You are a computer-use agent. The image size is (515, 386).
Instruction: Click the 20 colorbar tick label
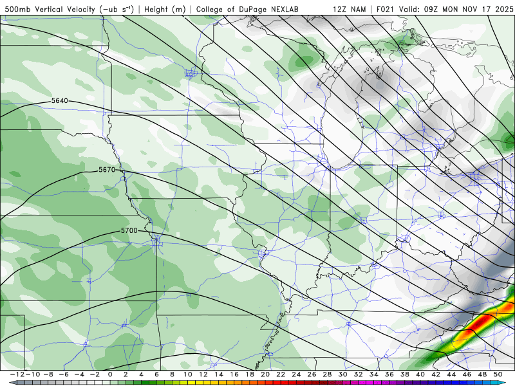coord(265,374)
